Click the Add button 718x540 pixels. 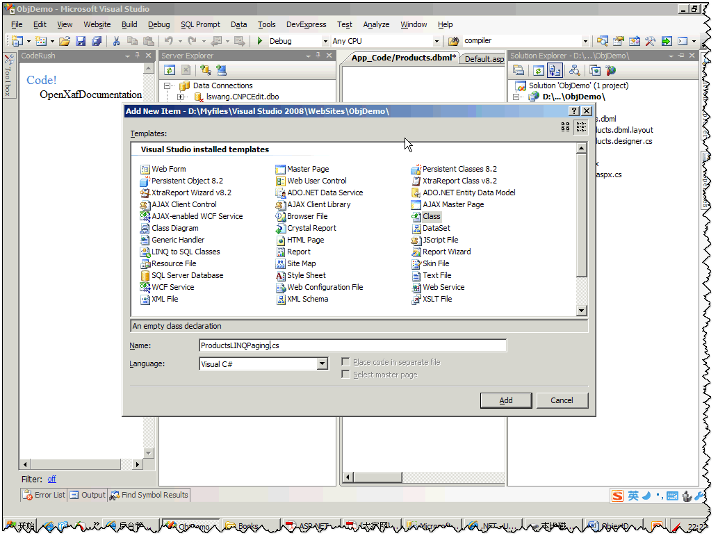tap(506, 401)
